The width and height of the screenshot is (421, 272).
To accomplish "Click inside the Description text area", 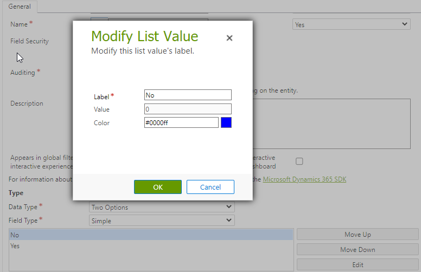I will coord(331,124).
